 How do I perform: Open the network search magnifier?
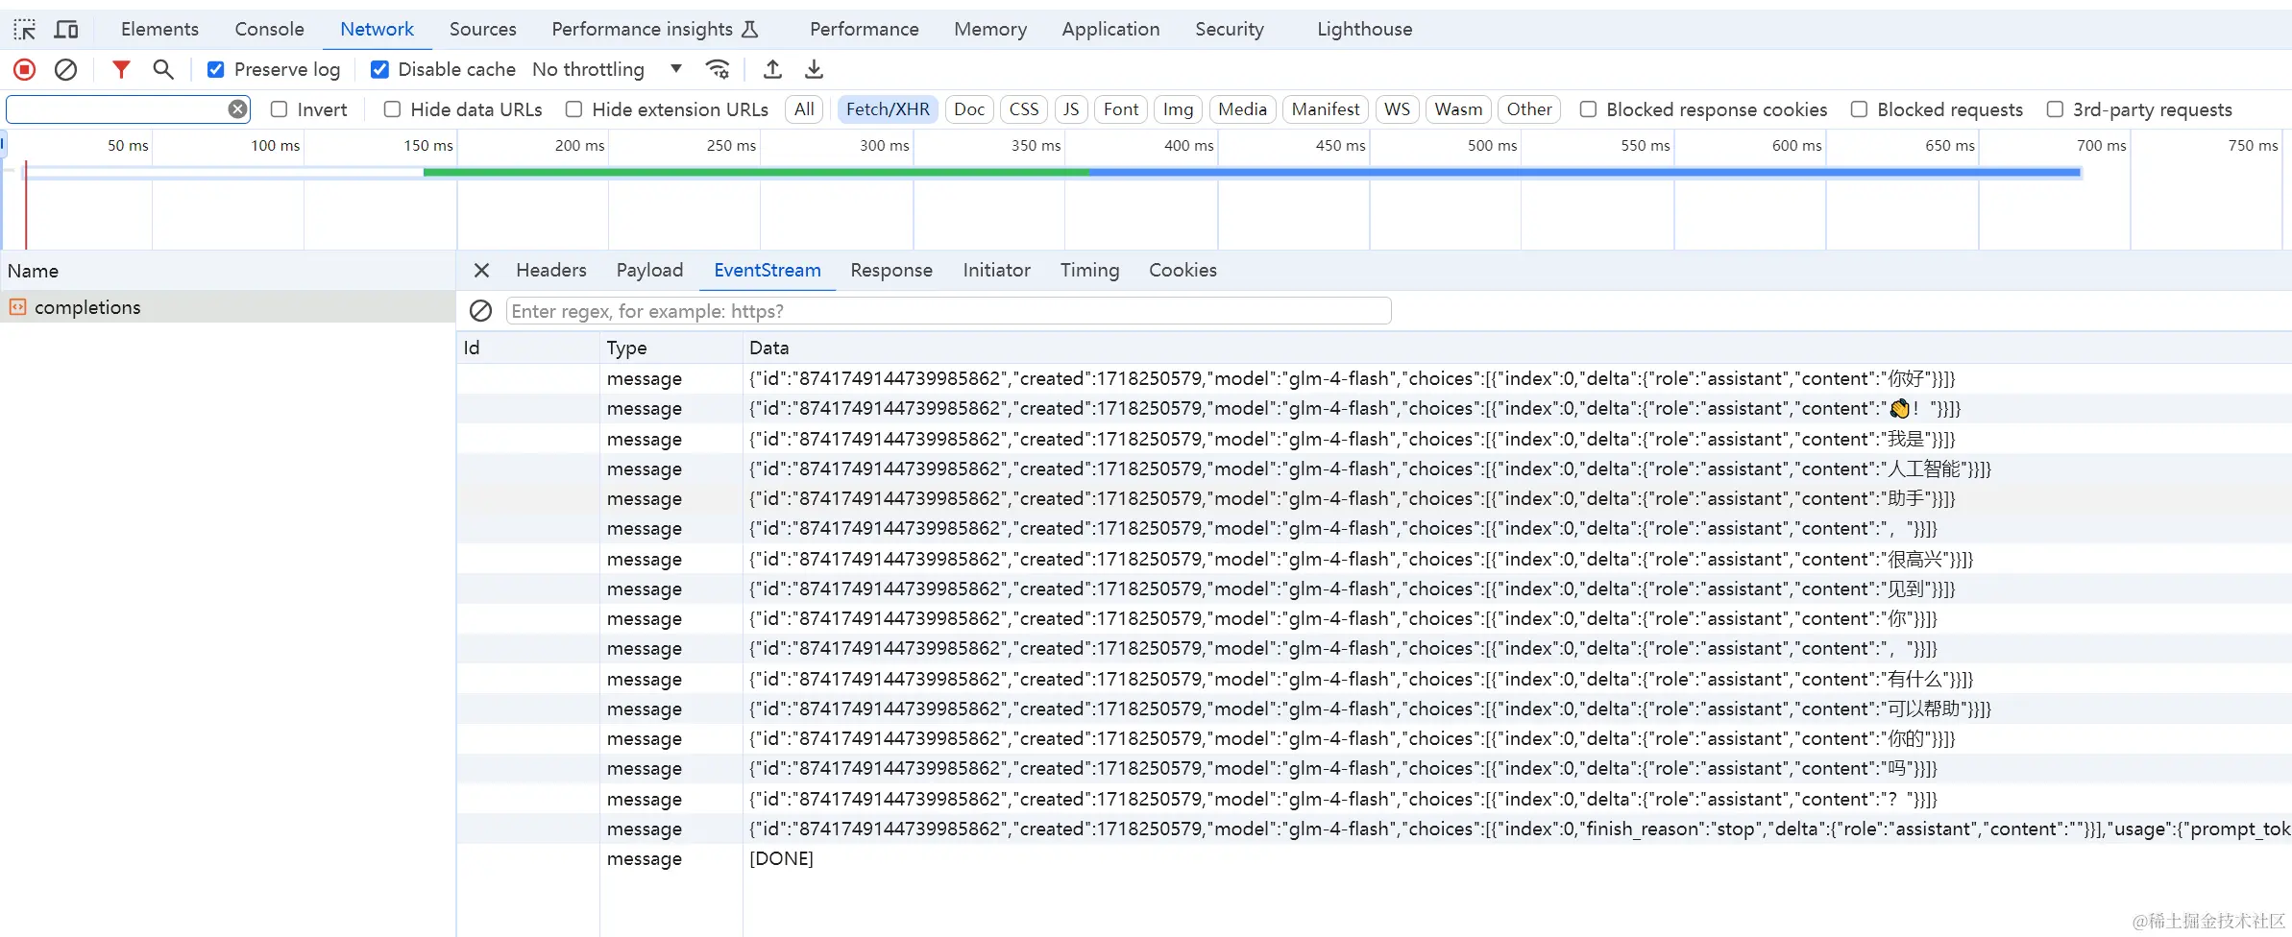point(163,69)
